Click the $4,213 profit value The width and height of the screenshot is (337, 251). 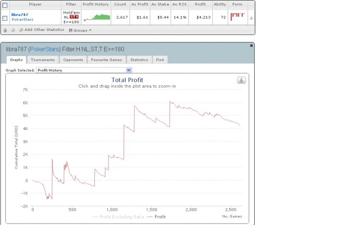pyautogui.click(x=203, y=17)
